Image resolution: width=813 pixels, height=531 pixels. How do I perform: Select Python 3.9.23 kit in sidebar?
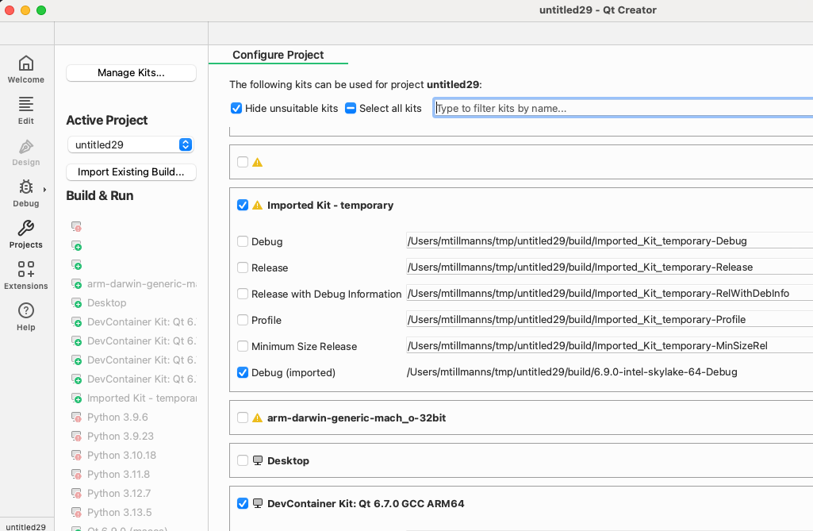[x=121, y=437]
